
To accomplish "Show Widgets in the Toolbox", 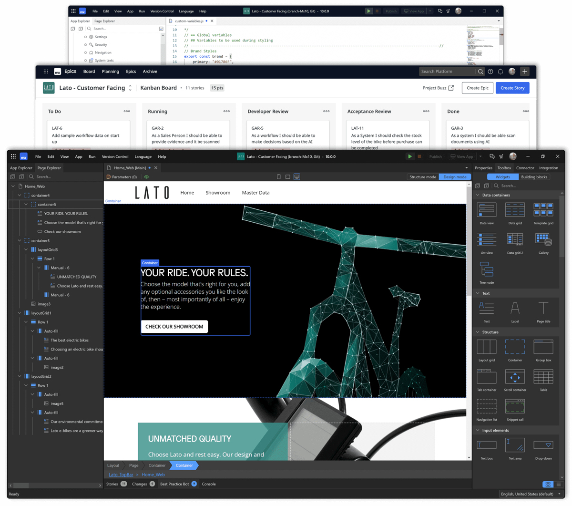I will 503,177.
